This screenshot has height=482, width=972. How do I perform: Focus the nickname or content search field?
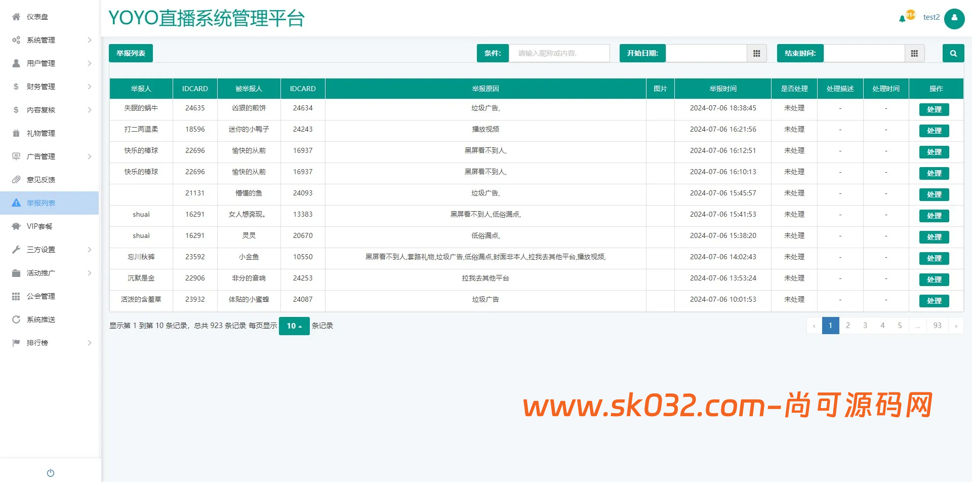click(x=559, y=53)
